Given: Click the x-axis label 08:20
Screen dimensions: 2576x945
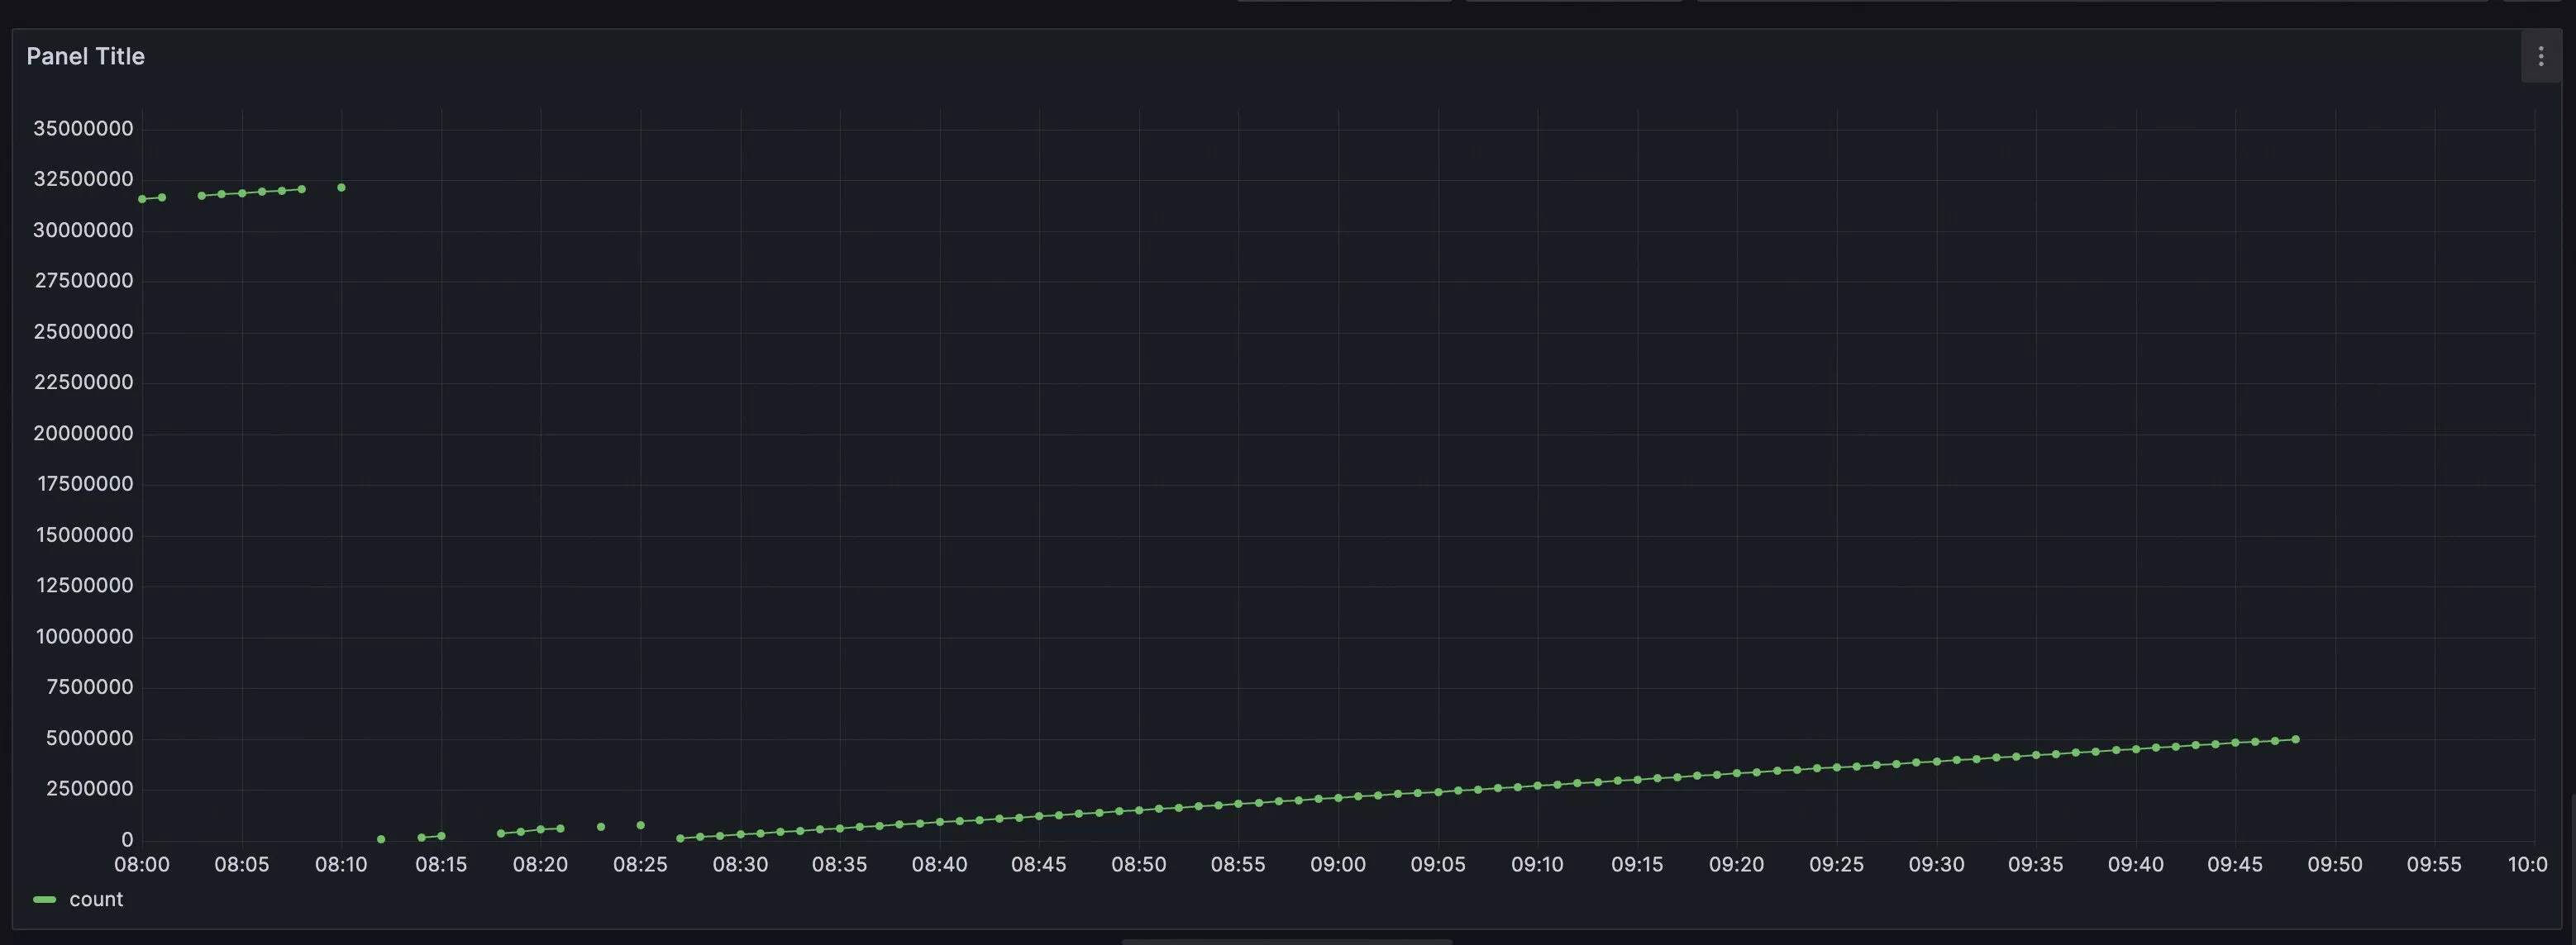Looking at the screenshot, I should [x=540, y=864].
